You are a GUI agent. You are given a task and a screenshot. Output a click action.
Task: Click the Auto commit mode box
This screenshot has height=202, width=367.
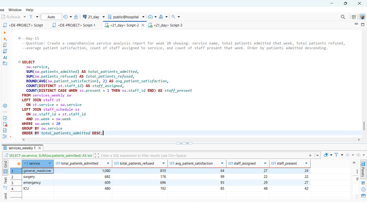pos(51,17)
